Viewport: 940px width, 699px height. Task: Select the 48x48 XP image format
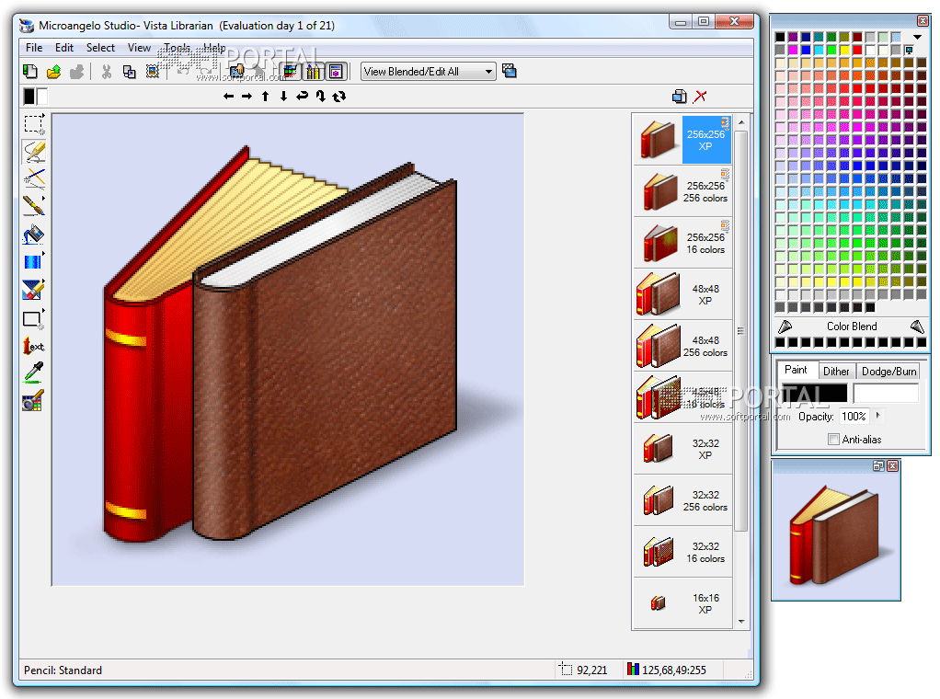(x=682, y=294)
